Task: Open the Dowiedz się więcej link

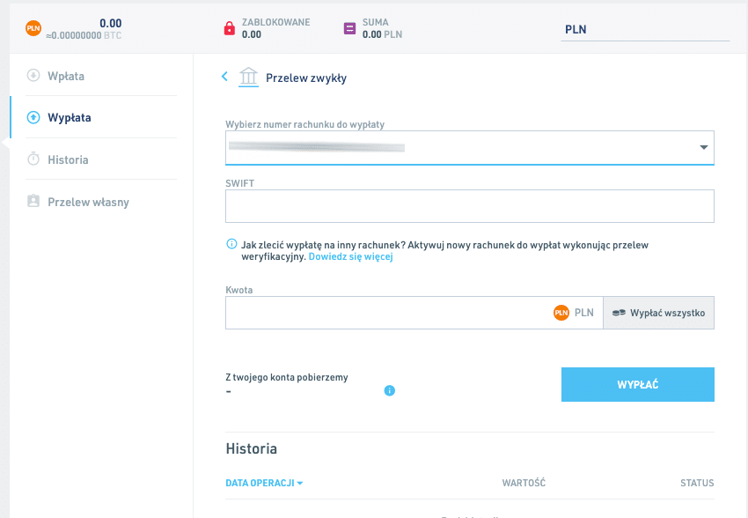Action: coord(350,257)
